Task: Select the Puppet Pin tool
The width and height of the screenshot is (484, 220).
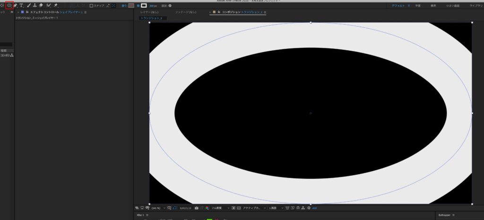Action: pos(56,5)
